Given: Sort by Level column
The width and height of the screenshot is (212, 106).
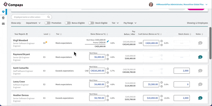Looking at the screenshot, I should 47,34.
